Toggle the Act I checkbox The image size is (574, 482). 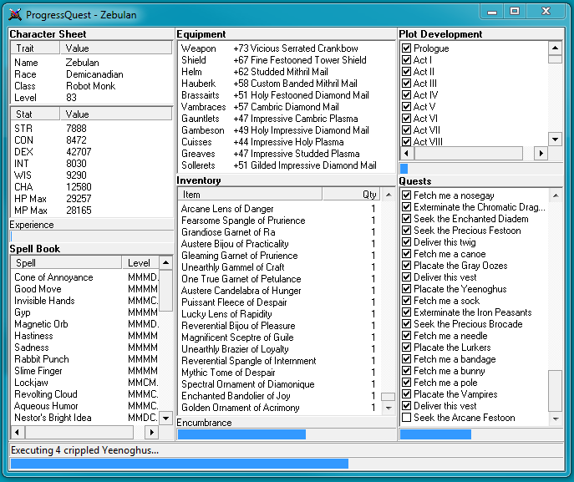click(x=406, y=59)
